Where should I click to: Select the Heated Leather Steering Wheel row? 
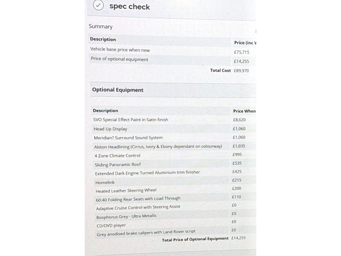coord(126,191)
